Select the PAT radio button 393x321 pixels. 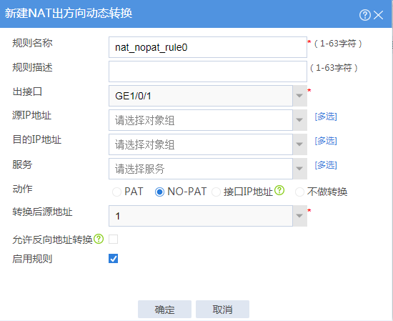coord(116,192)
